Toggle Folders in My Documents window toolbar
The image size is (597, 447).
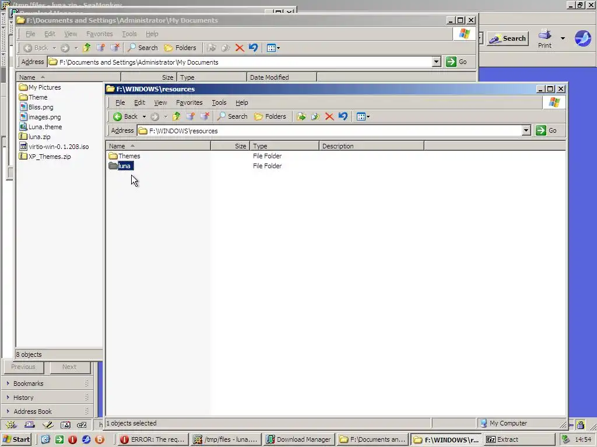pos(180,48)
